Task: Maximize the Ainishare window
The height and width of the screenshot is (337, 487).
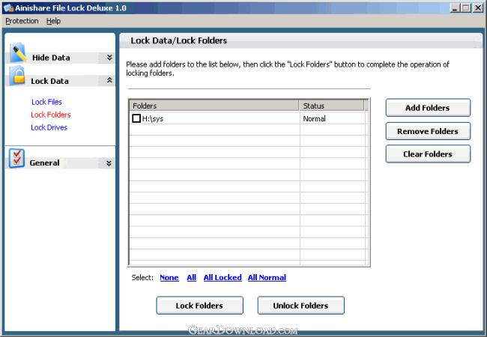Action: point(466,8)
